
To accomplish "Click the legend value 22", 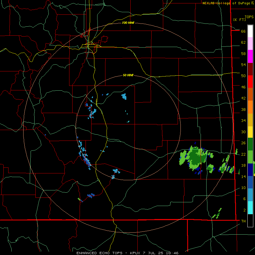I will click(243, 154).
